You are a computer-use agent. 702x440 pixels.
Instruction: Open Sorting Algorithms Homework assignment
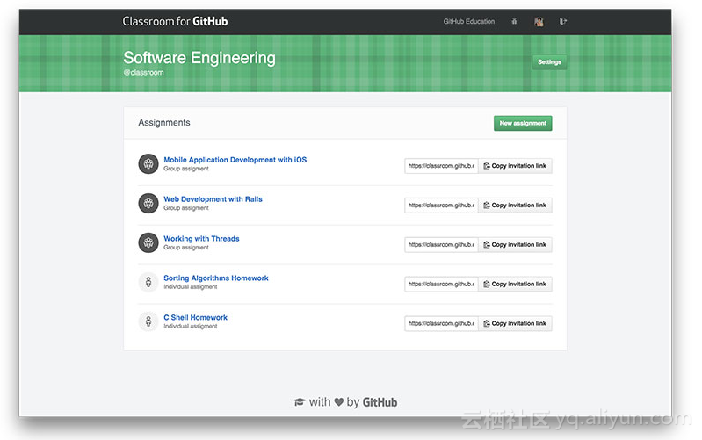[216, 278]
